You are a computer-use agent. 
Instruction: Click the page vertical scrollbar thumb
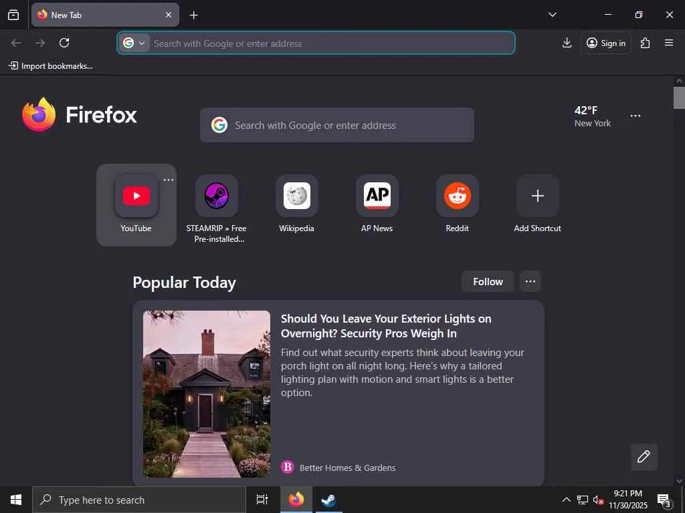click(x=679, y=98)
